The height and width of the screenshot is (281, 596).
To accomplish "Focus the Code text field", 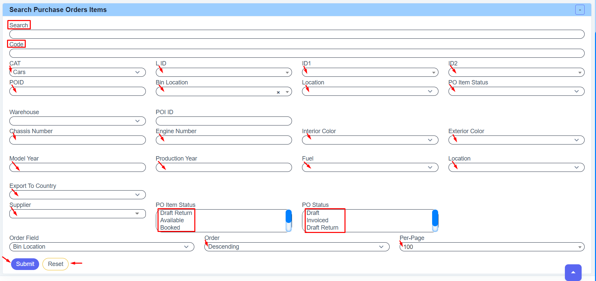I will click(297, 53).
